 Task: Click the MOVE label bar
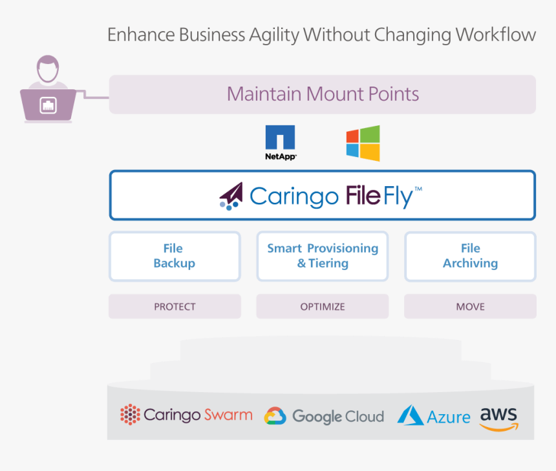click(470, 307)
